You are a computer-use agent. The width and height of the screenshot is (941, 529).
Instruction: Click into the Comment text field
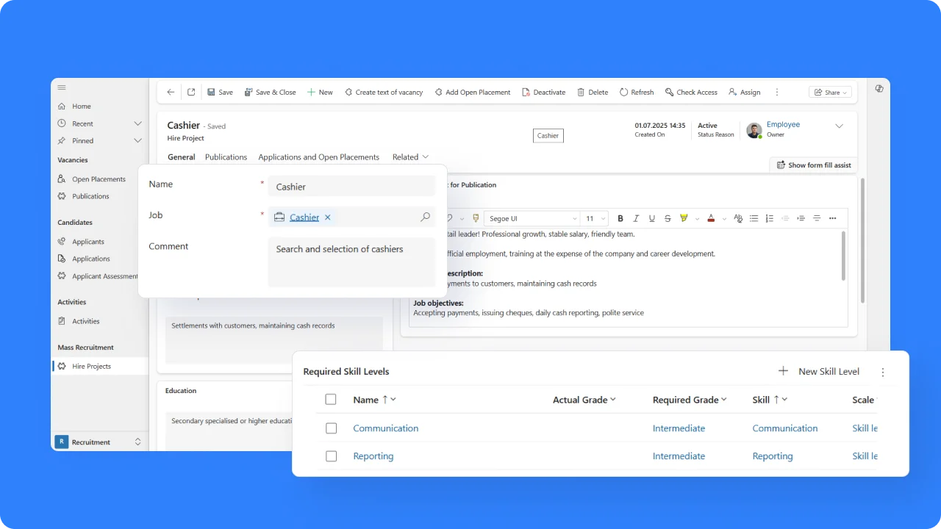pos(351,262)
